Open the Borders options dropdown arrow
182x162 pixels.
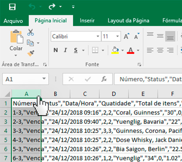click(103, 50)
